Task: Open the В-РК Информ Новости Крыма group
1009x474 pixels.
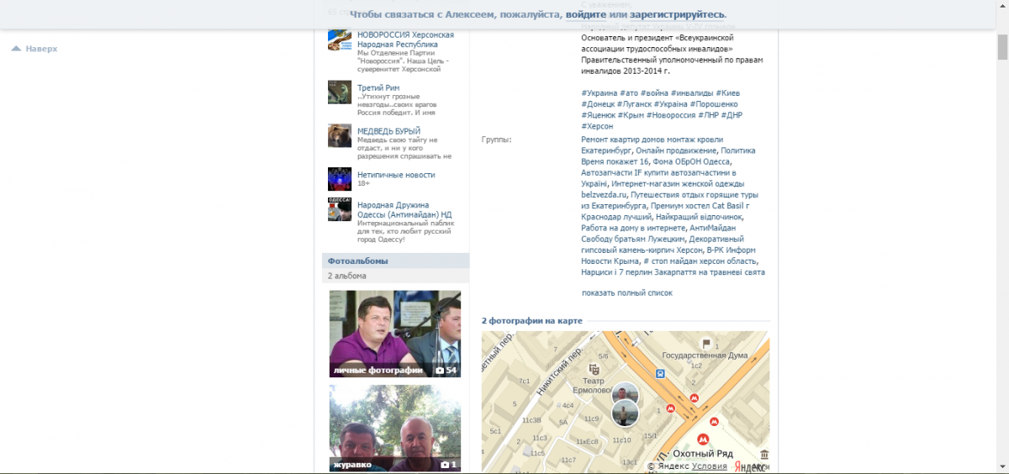Action: pos(668,255)
